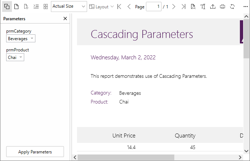Go to the previous page

129,7
